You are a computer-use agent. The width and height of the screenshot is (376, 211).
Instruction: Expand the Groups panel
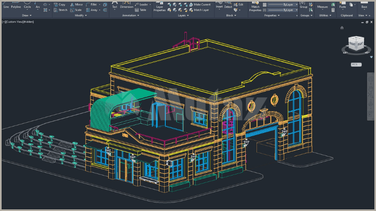307,15
